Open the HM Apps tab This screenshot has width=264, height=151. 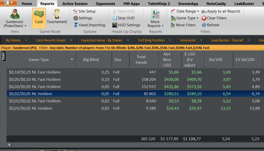(132, 3)
